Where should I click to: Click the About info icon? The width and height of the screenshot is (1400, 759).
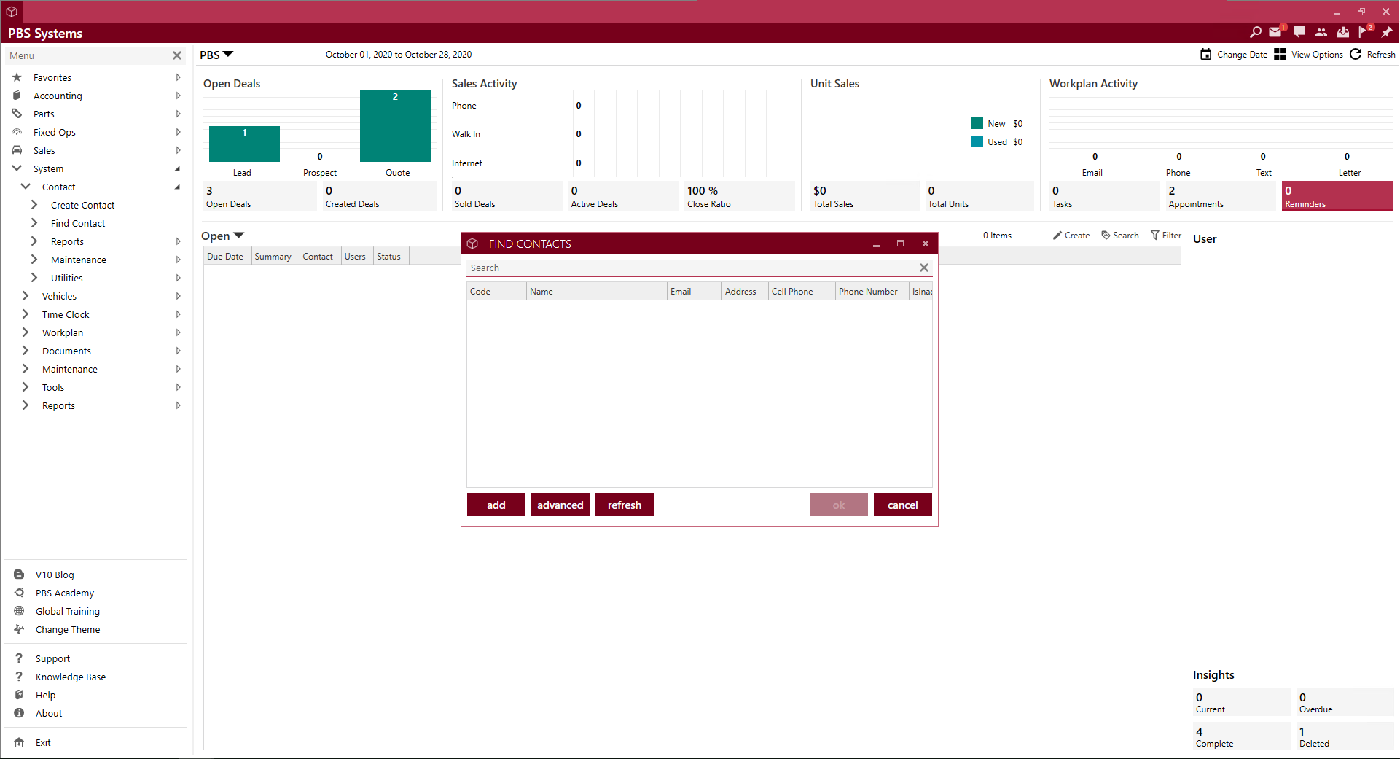19,713
